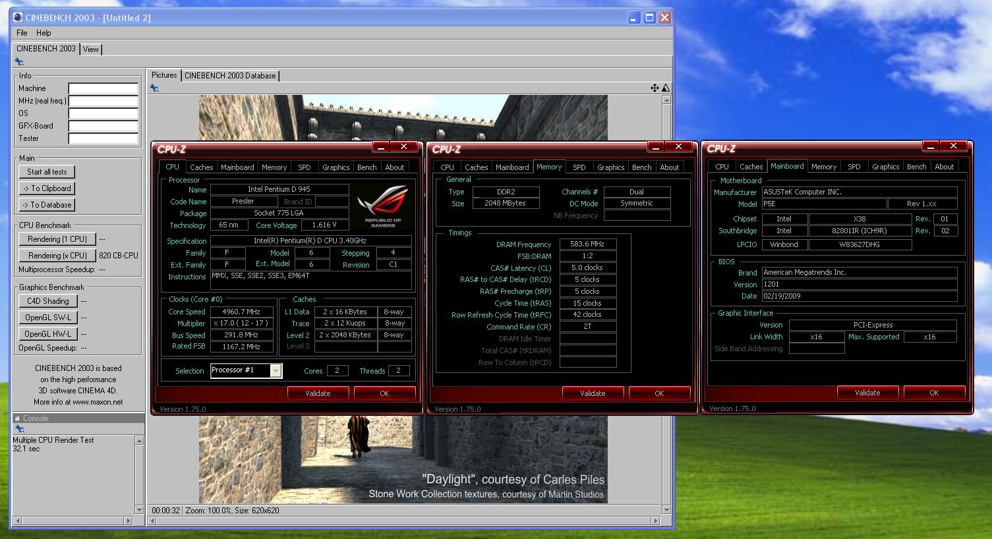Image resolution: width=992 pixels, height=539 pixels.
Task: Open CPU tab in CPU-Z Memory window
Action: [448, 167]
